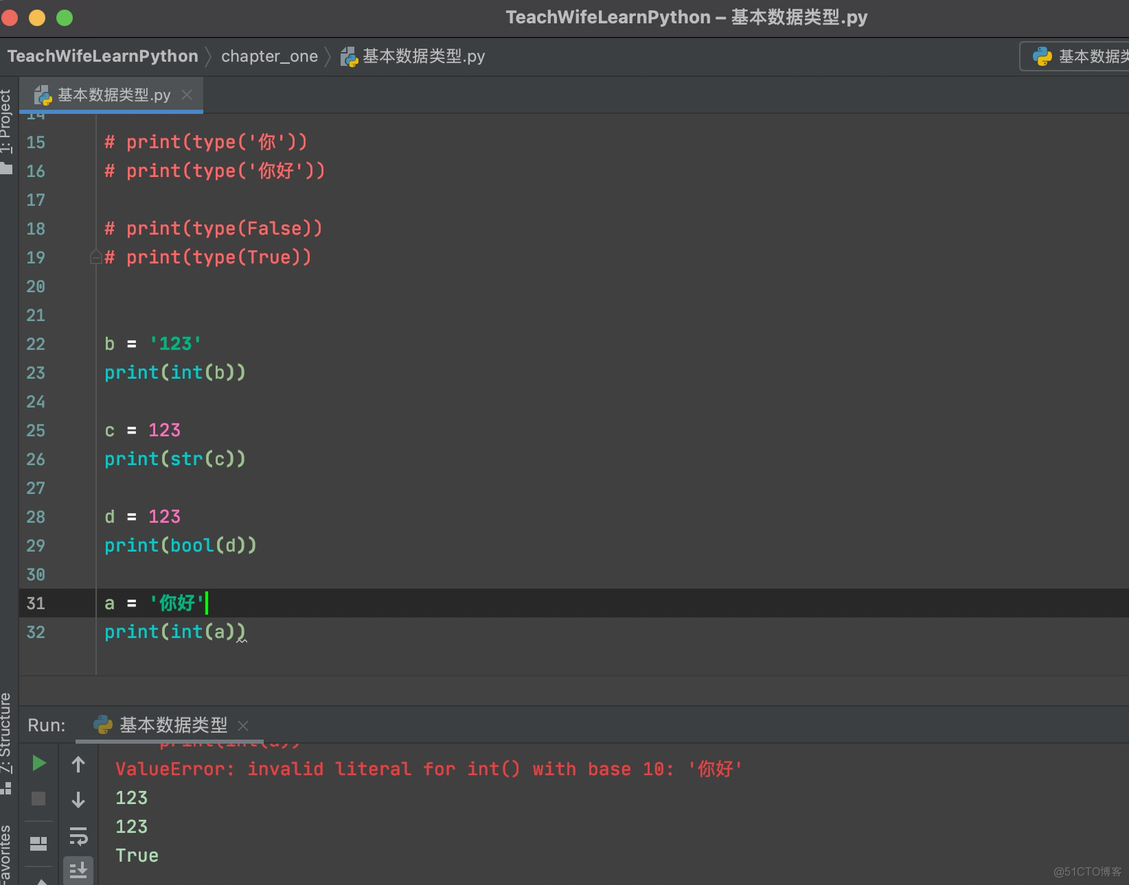Click the commented print(type(False)) line
This screenshot has height=885, width=1129.
(x=213, y=228)
